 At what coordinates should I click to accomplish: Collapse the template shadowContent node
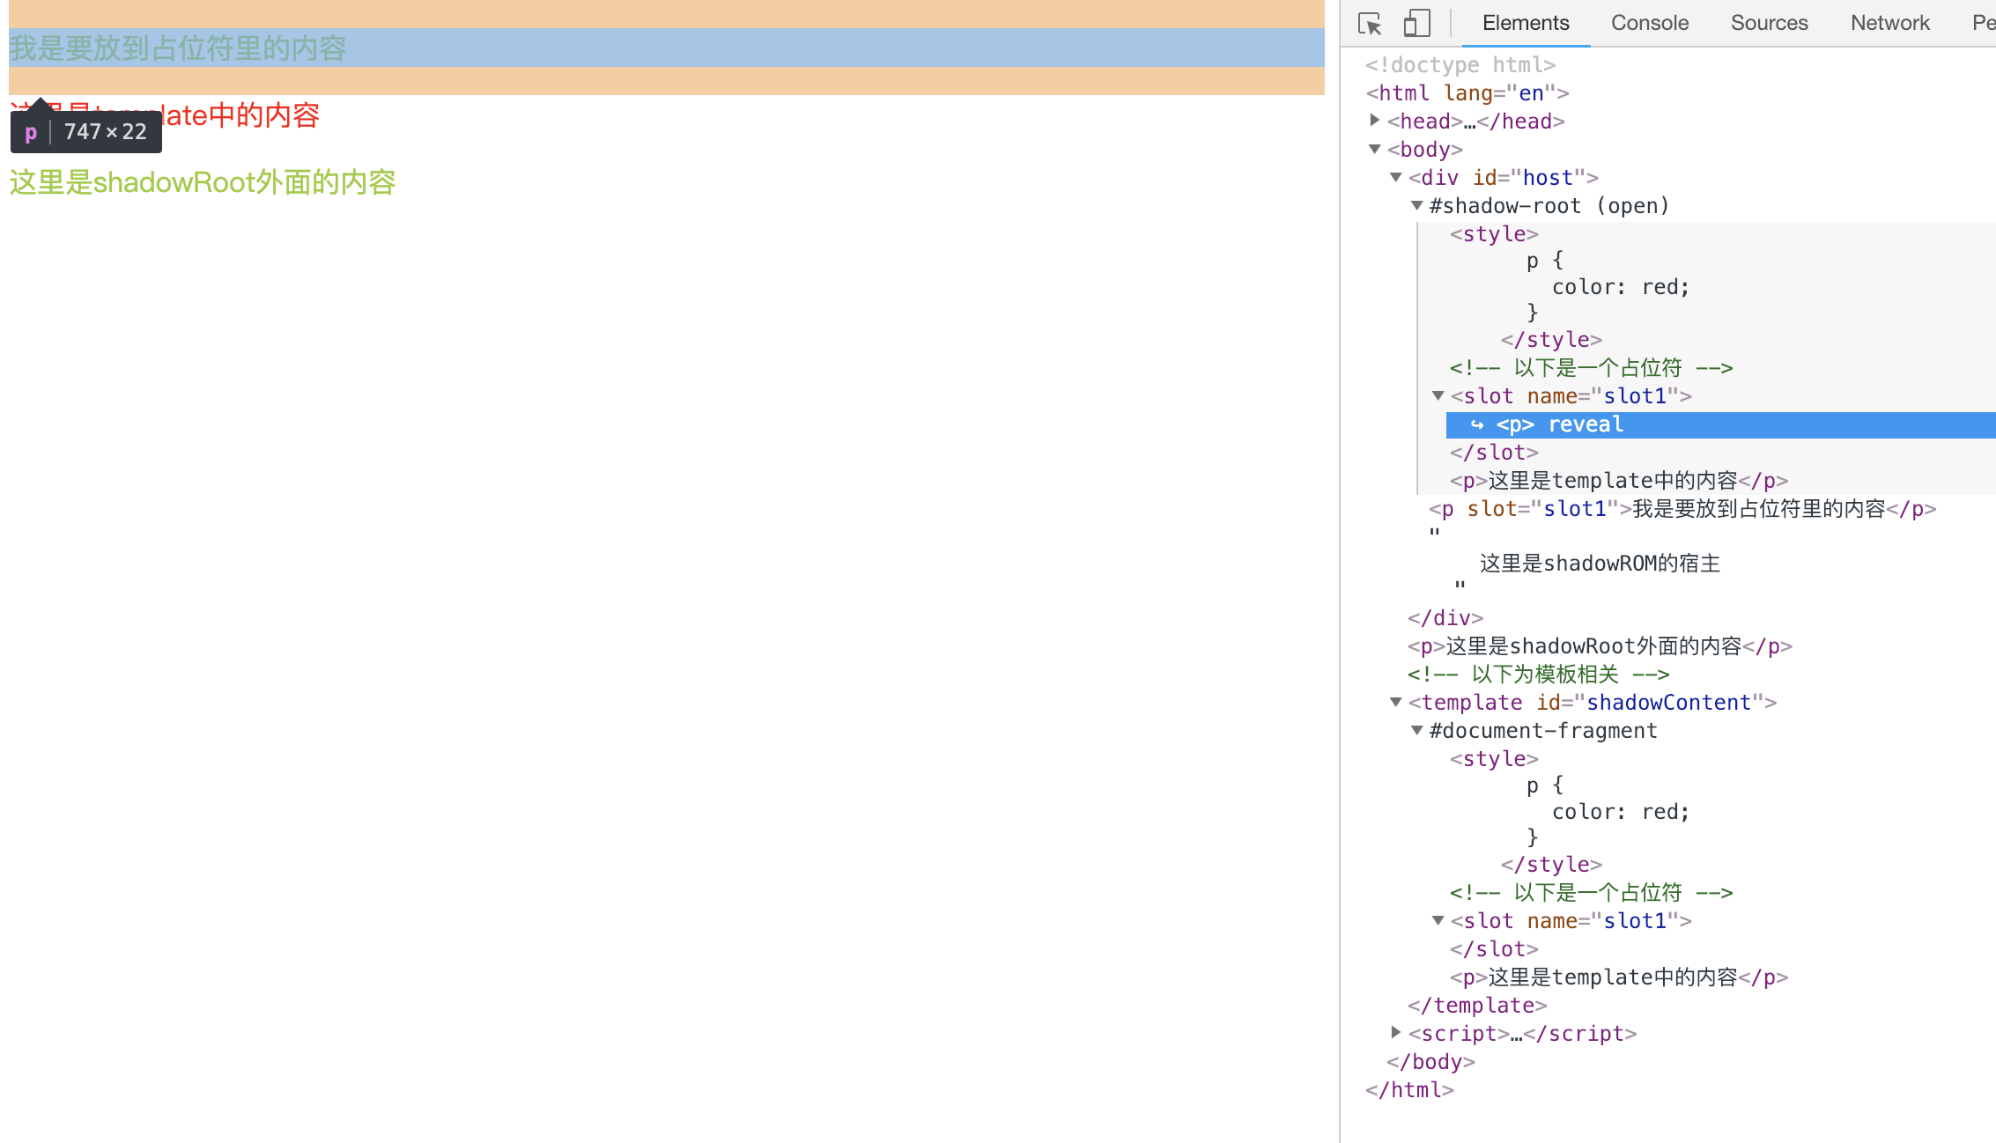[x=1395, y=702]
